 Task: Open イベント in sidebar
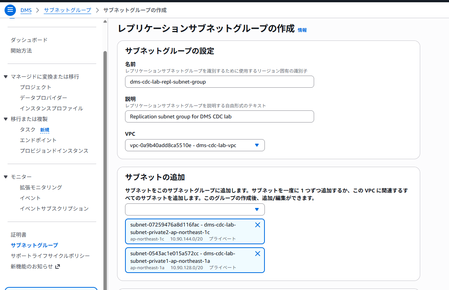pos(30,198)
